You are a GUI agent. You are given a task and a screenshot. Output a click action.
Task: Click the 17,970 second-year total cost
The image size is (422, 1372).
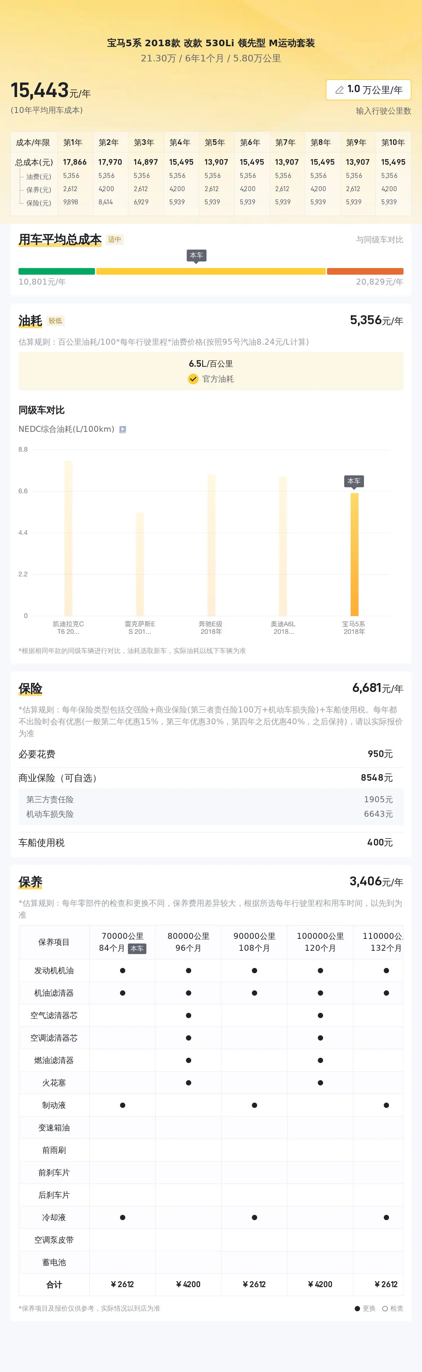click(x=110, y=162)
